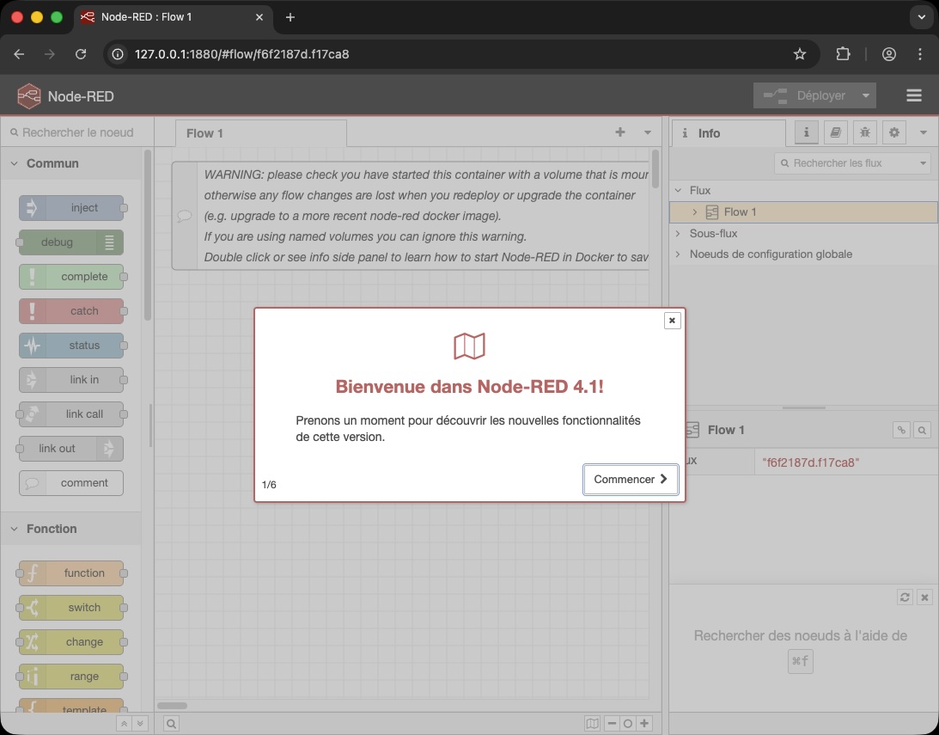Select the Info sidebar icon

click(x=807, y=132)
